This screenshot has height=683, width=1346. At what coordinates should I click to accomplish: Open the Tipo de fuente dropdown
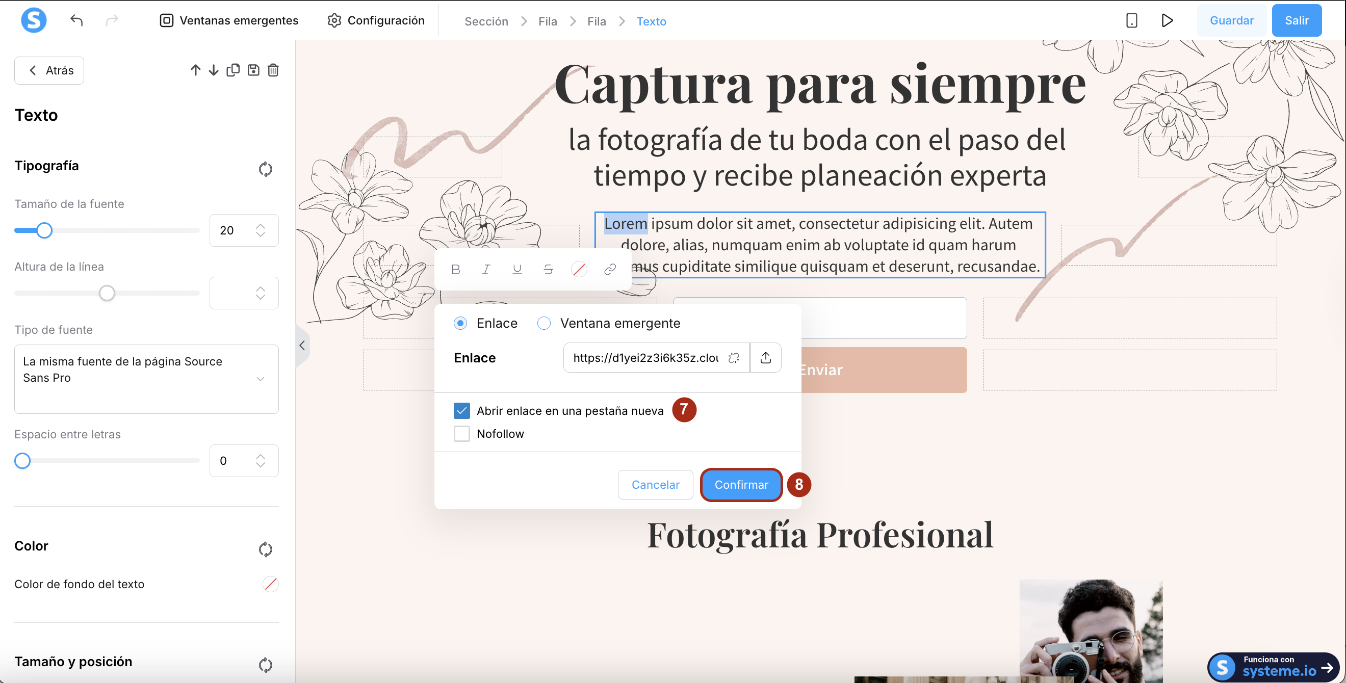[146, 379]
